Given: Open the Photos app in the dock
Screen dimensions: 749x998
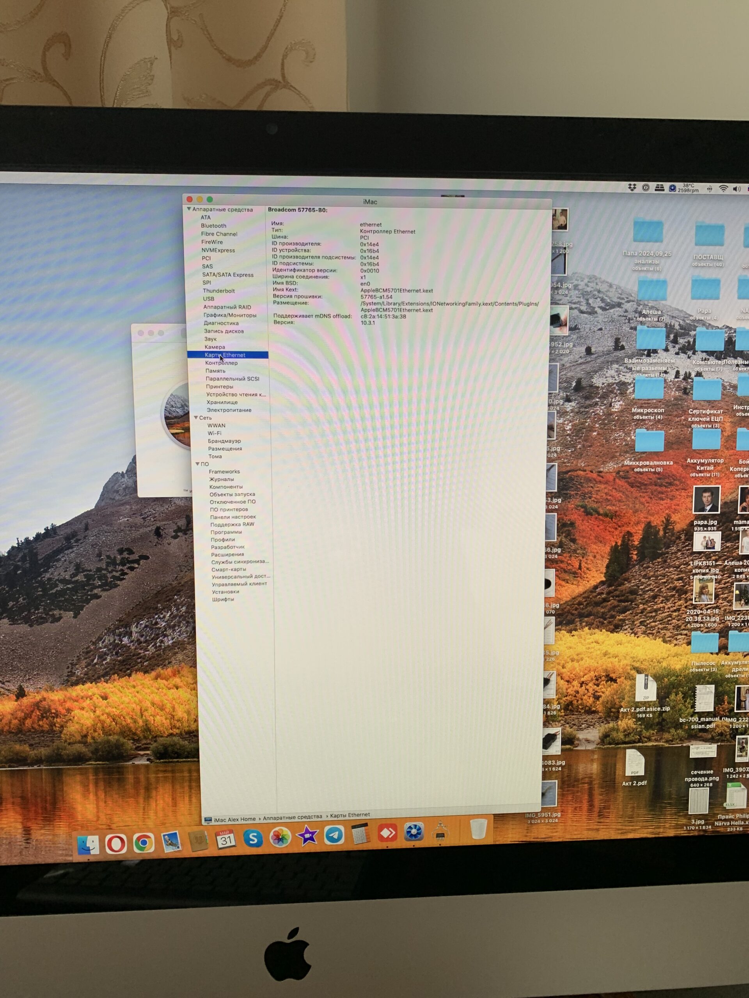Looking at the screenshot, I should coord(280,838).
